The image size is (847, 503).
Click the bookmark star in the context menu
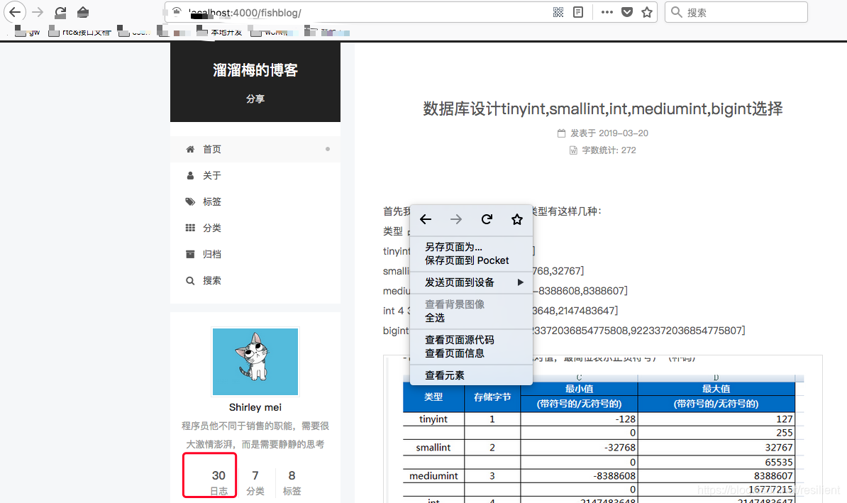tap(517, 219)
